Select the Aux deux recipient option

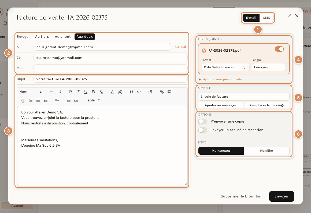85,37
